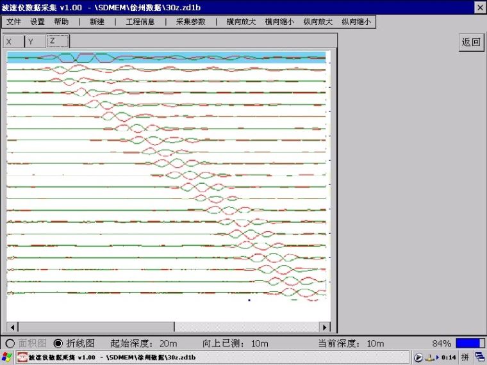The width and height of the screenshot is (487, 365).
Task: Click 横向放大 to zoom horizontally
Action: pos(241,22)
